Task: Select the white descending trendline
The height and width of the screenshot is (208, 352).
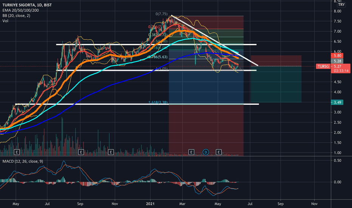Action: (x=215, y=40)
